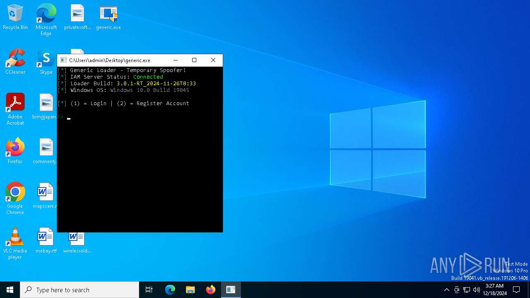Select the Microsoft Edge desktop shortcut
Image resolution: width=530 pixels, height=298 pixels.
pyautogui.click(x=46, y=20)
